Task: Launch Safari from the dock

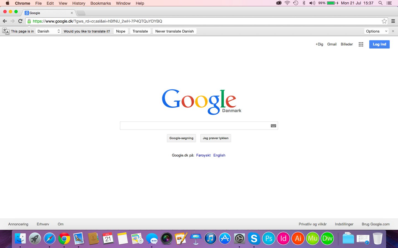Action: point(49,239)
